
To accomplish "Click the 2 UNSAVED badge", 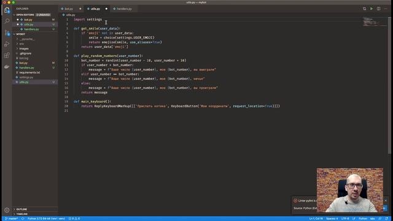I will click(43, 15).
